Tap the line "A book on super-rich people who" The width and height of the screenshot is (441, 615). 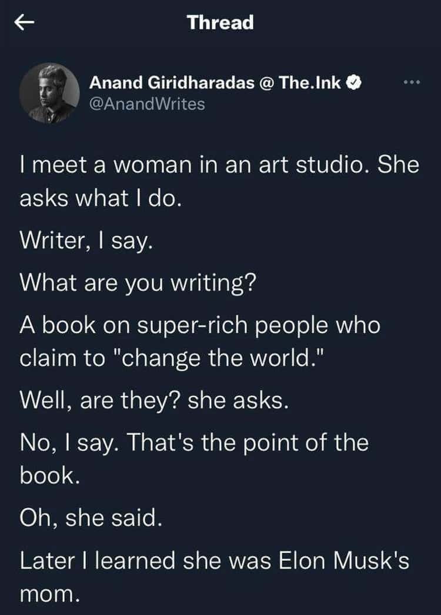coord(200,326)
